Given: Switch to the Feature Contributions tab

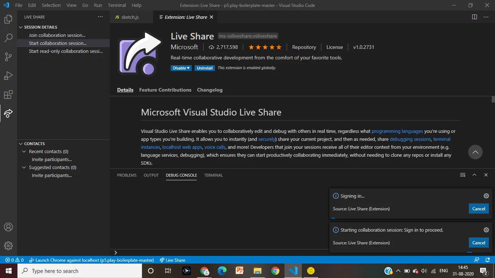Looking at the screenshot, I should (x=165, y=90).
